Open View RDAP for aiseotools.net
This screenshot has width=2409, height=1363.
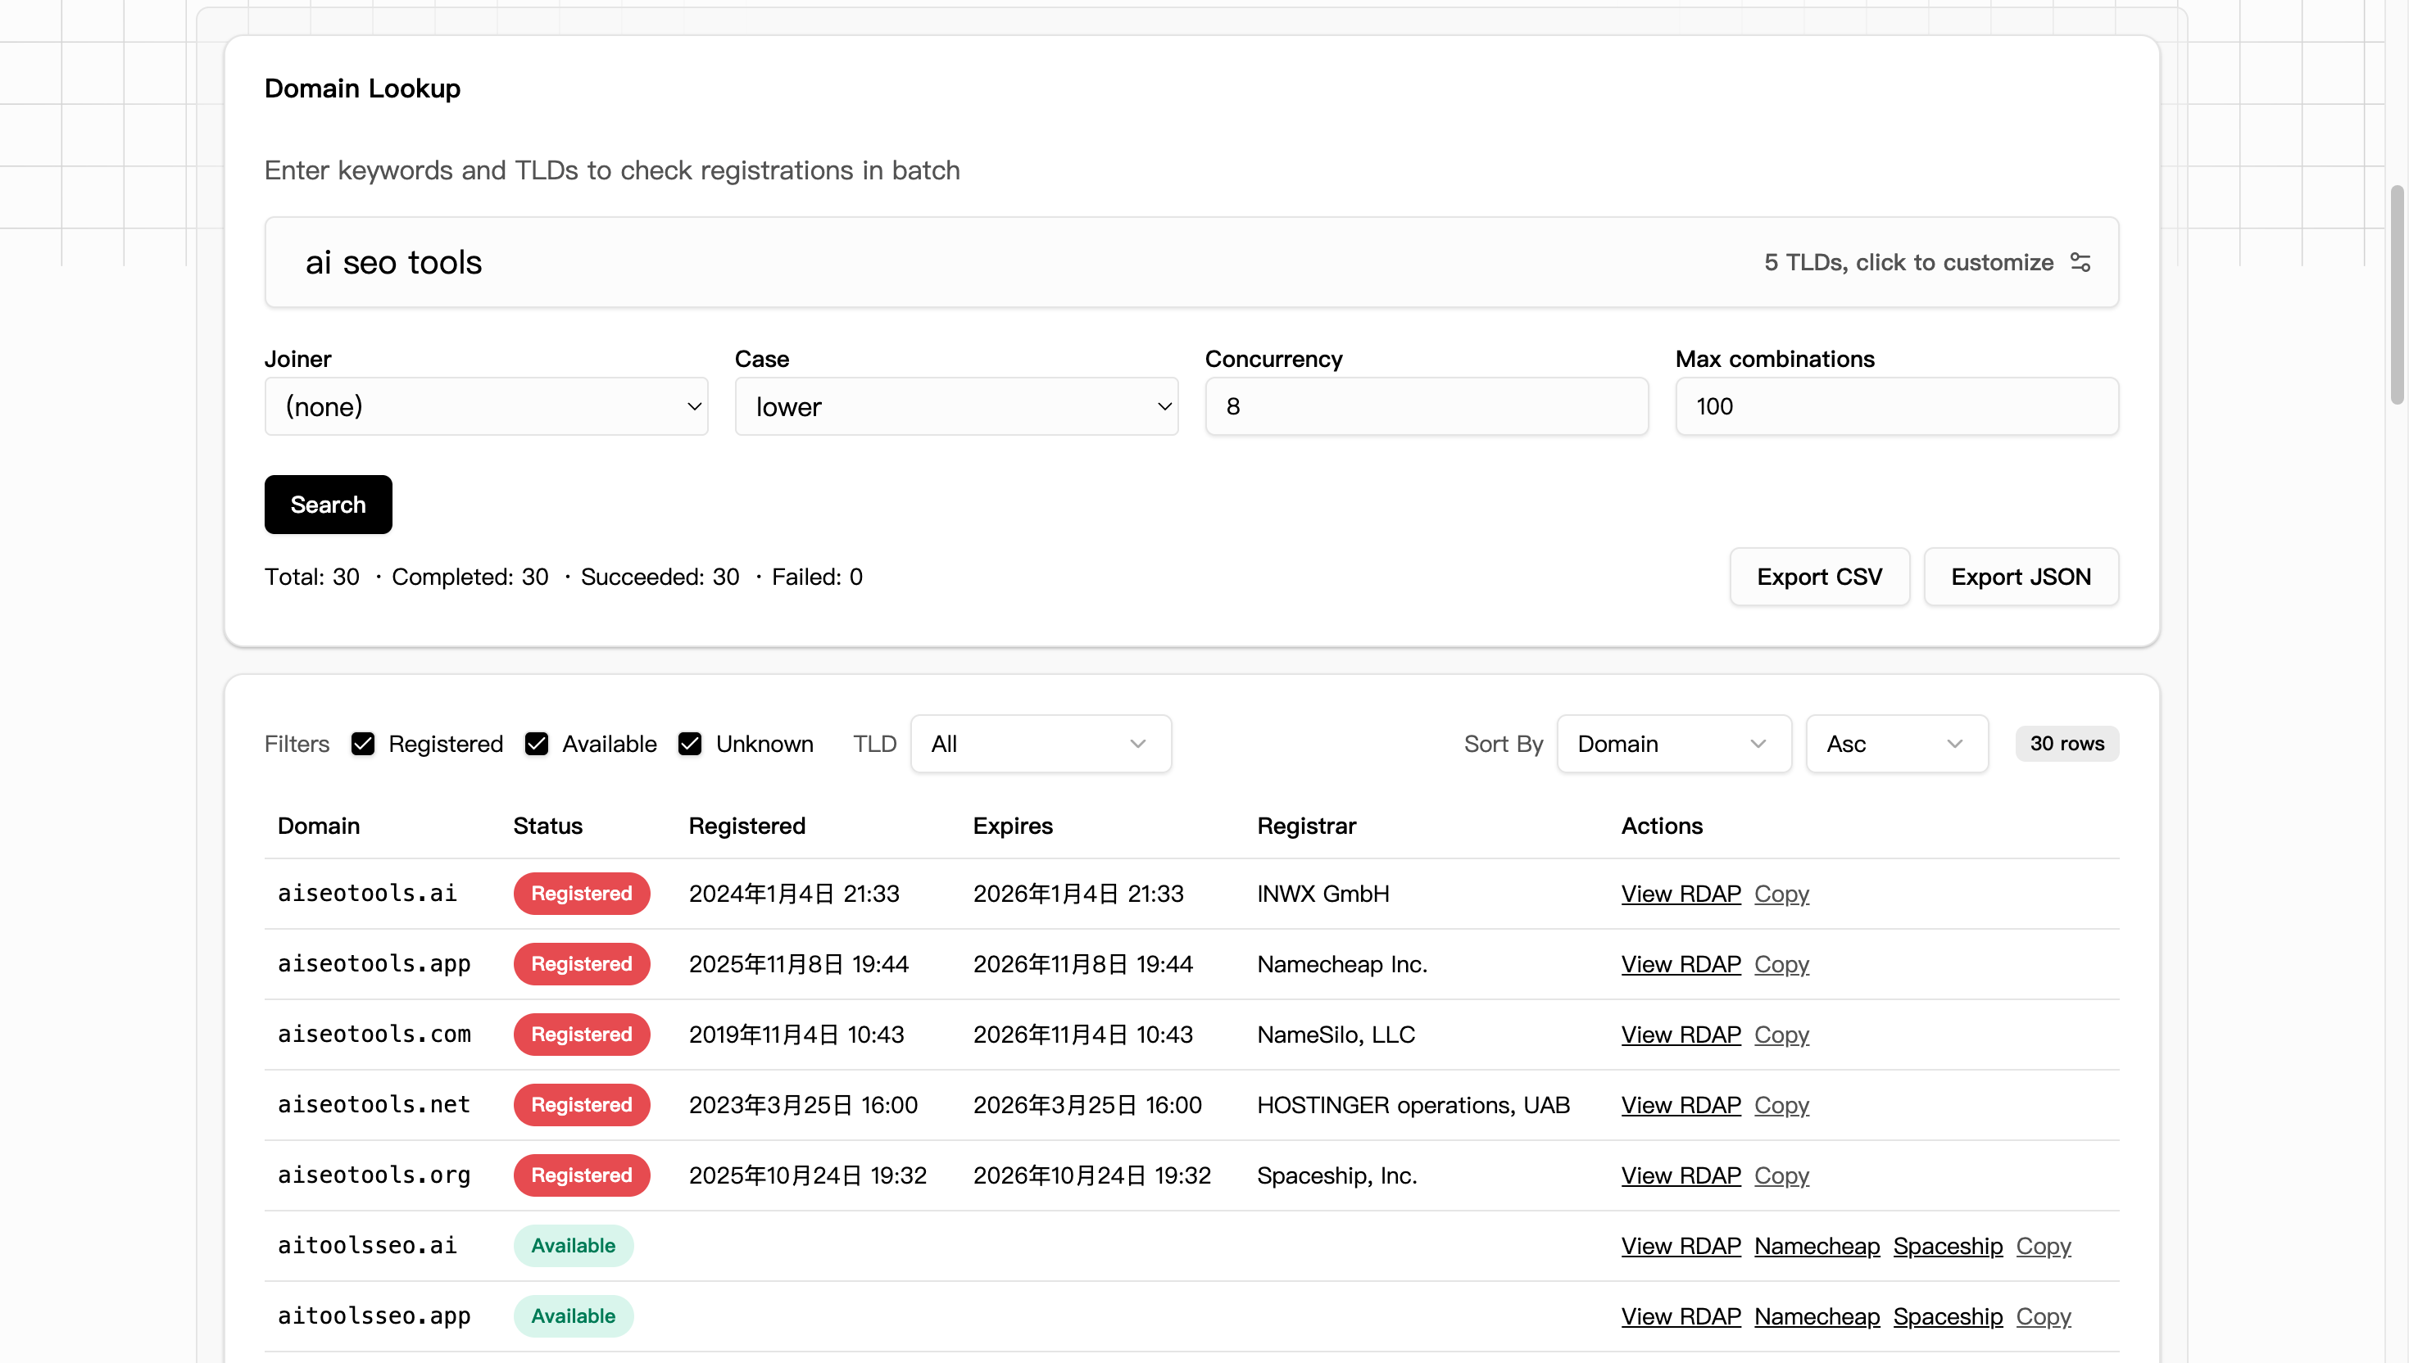[1681, 1105]
